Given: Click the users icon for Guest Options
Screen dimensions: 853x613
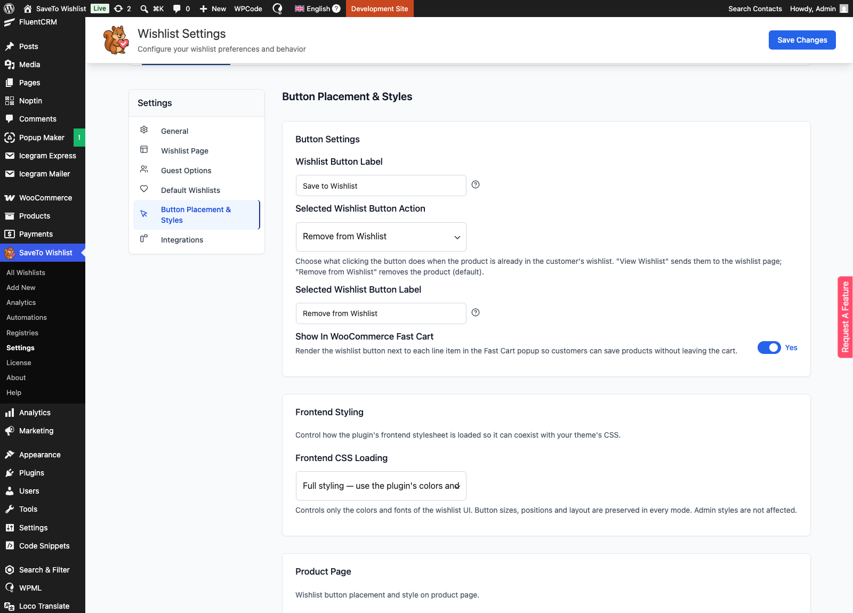Looking at the screenshot, I should coord(144,169).
